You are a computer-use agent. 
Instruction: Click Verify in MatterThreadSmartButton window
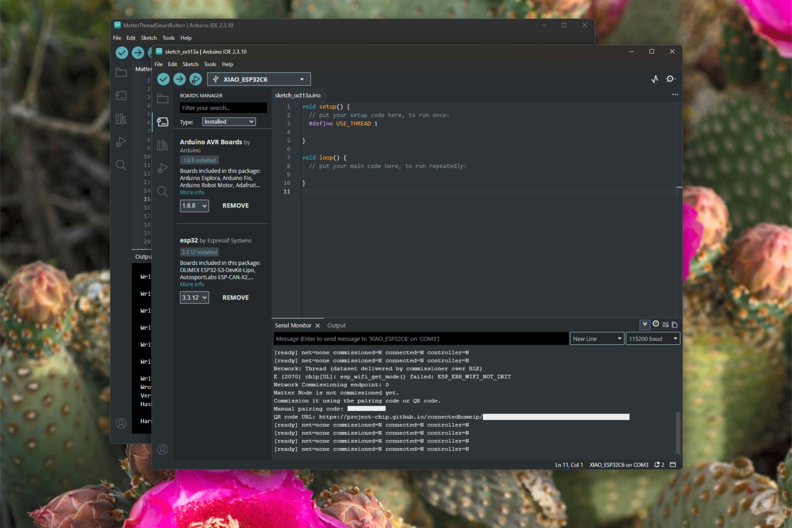[x=122, y=53]
